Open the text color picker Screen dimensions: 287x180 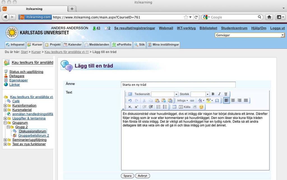201,100
